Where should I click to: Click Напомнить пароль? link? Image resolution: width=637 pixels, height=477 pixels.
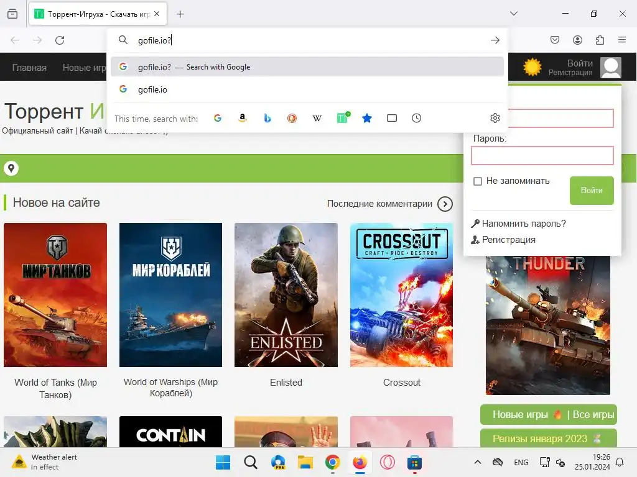pyautogui.click(x=524, y=224)
